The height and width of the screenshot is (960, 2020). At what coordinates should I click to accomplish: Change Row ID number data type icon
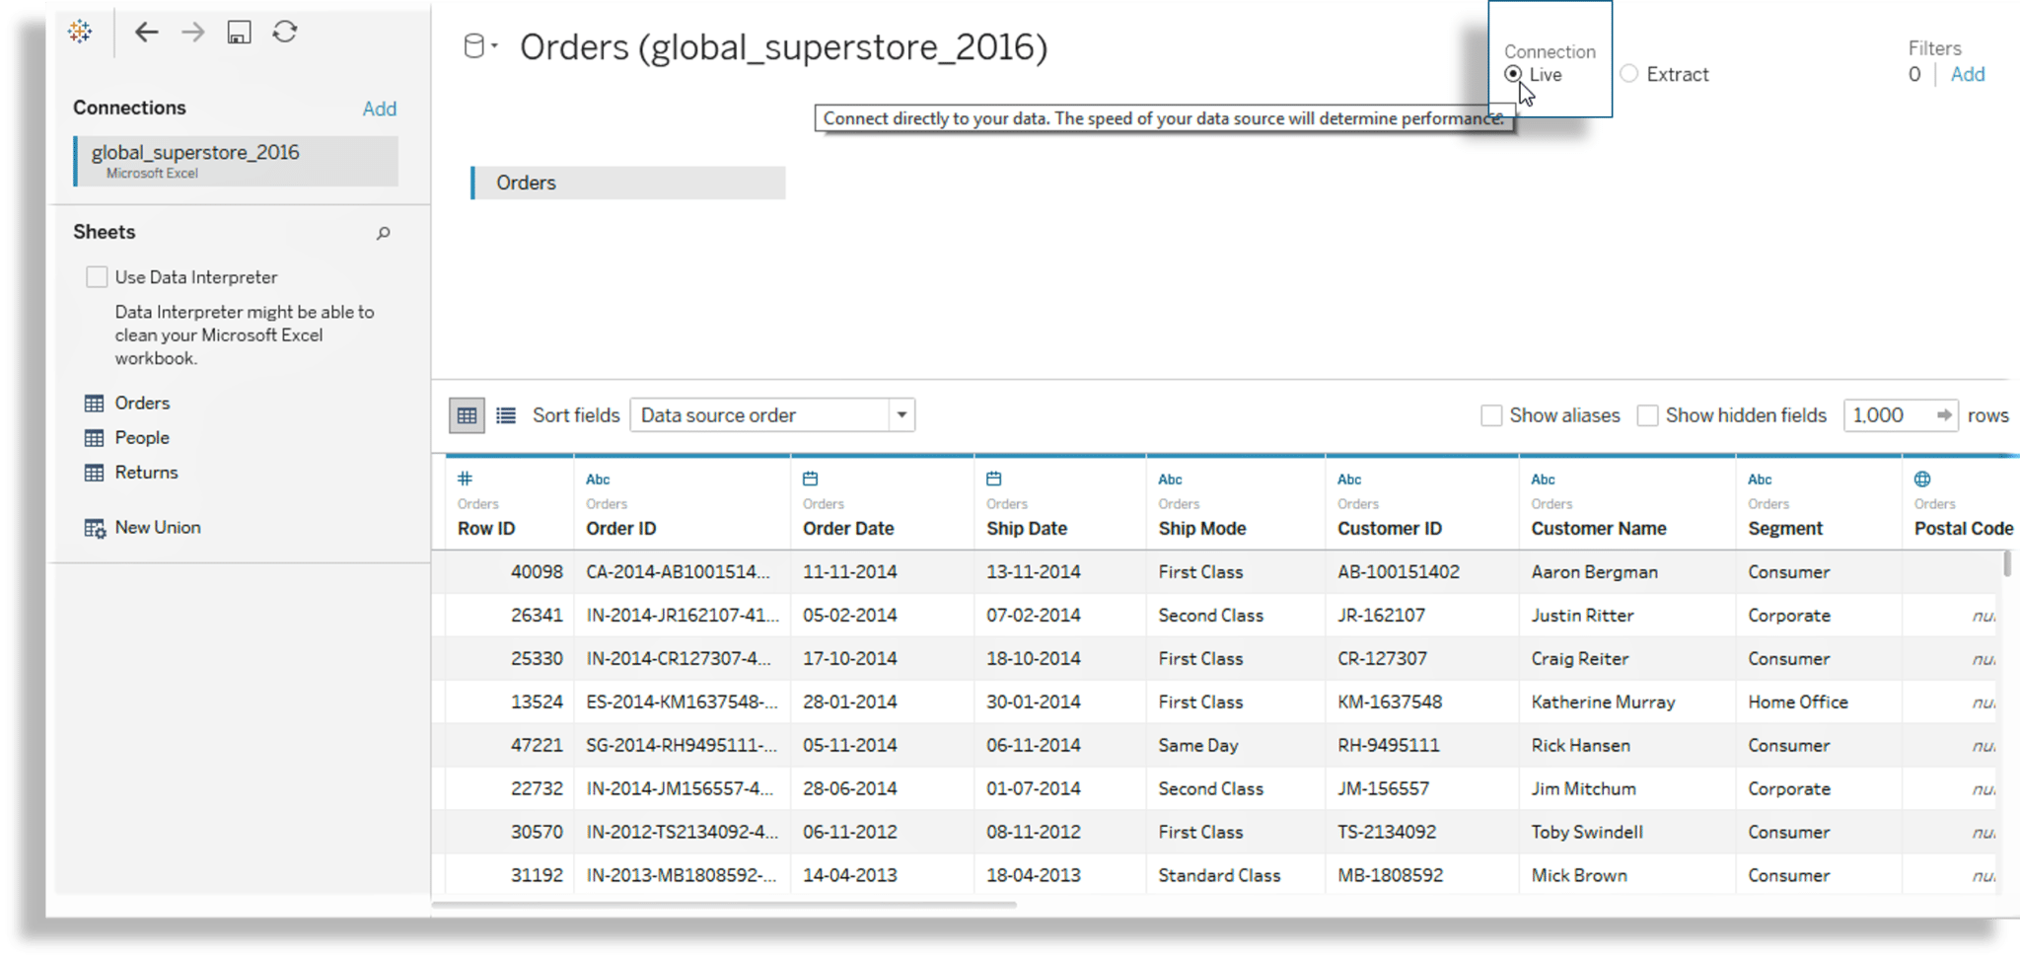pyautogui.click(x=465, y=479)
